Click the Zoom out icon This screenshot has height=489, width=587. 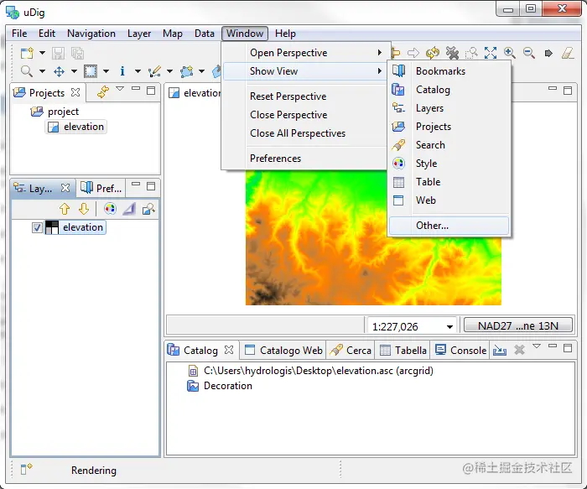[528, 53]
